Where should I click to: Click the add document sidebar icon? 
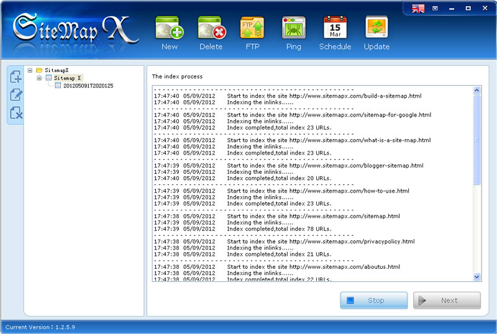(16, 77)
